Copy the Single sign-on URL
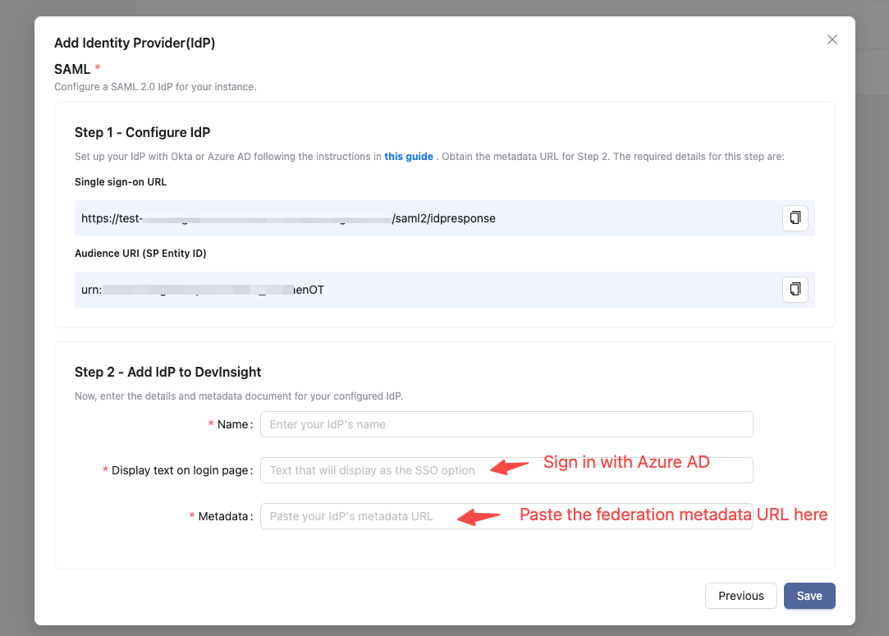The width and height of the screenshot is (889, 636). [795, 218]
